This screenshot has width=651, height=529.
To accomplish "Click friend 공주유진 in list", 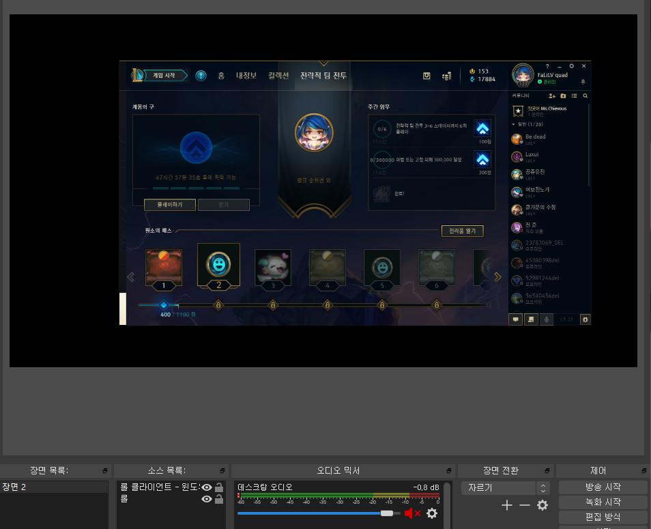I will coord(549,174).
